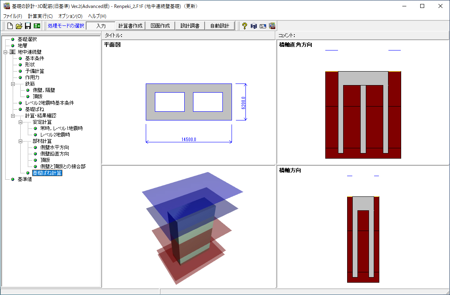
Task: Switch to 自動設計 mode
Action: click(x=220, y=26)
